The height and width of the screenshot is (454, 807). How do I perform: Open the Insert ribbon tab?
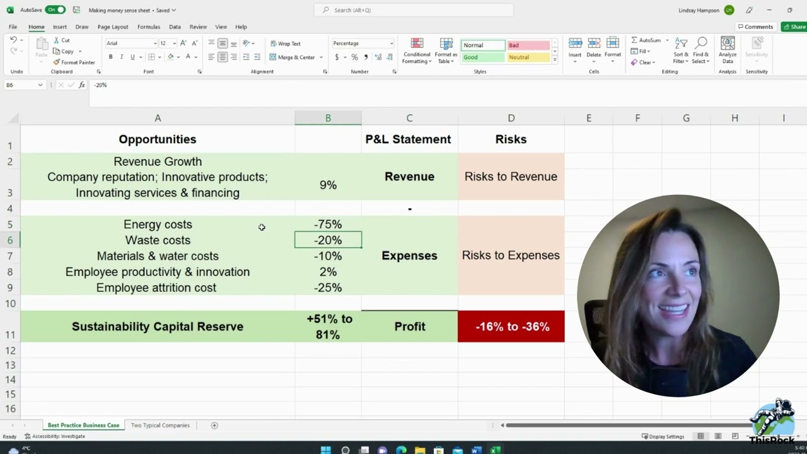click(x=60, y=27)
